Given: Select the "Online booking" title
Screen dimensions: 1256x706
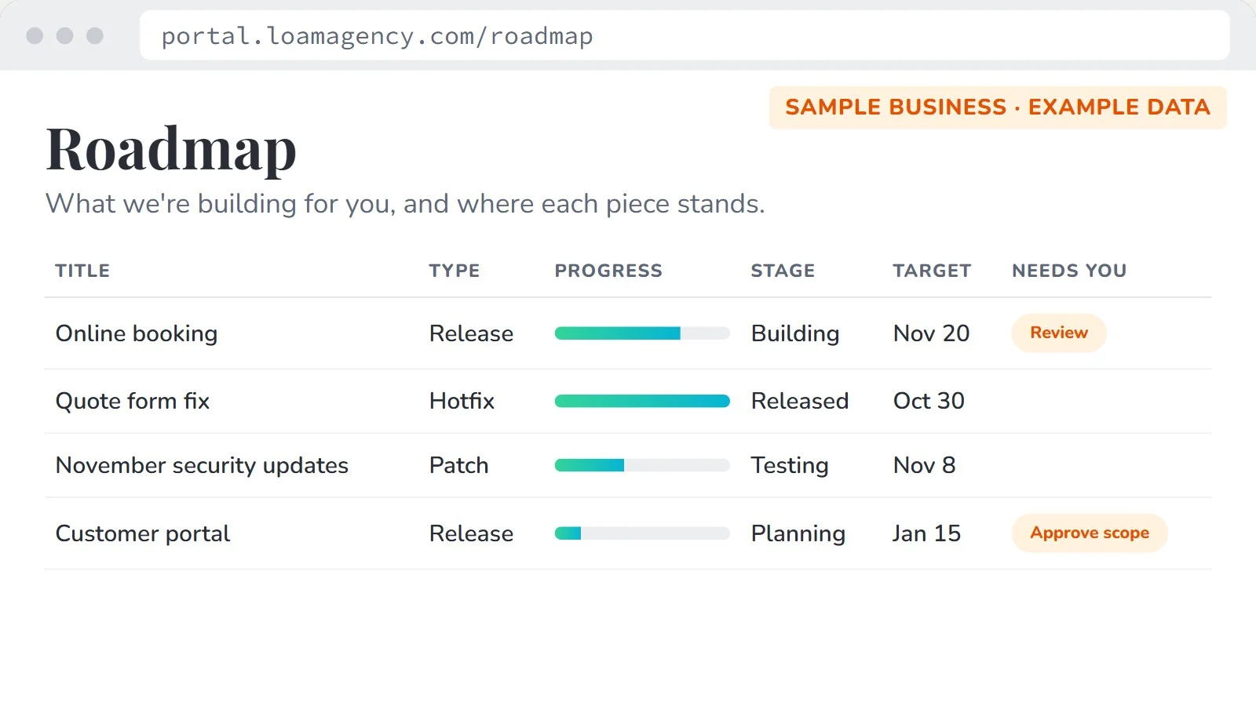Looking at the screenshot, I should pyautogui.click(x=137, y=333).
